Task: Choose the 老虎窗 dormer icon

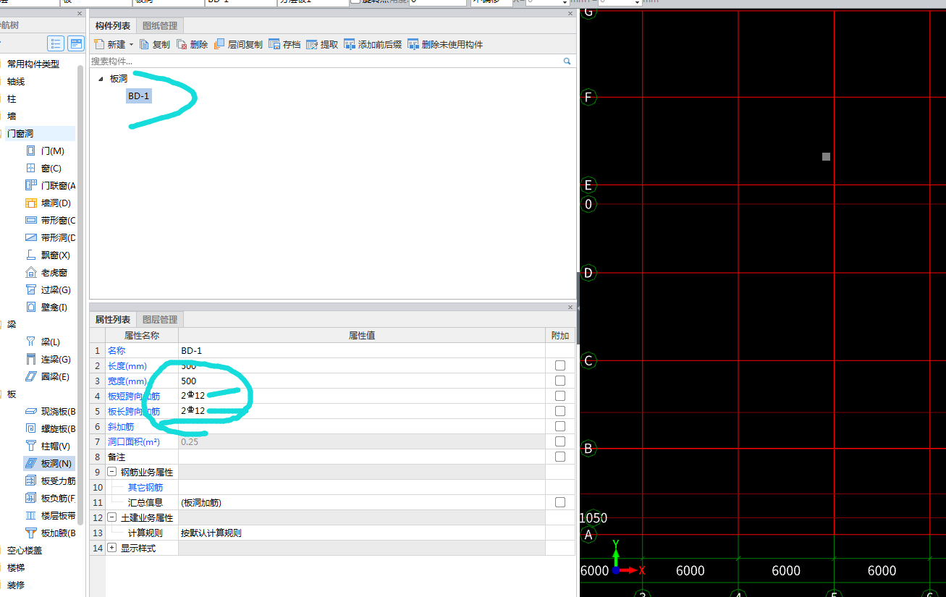Action: (x=30, y=272)
